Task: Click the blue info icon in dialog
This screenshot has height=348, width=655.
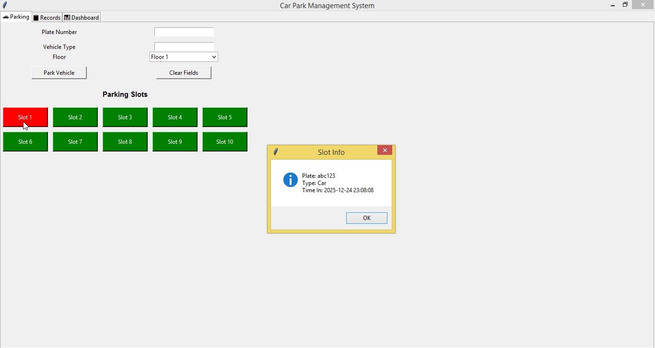Action: [291, 180]
